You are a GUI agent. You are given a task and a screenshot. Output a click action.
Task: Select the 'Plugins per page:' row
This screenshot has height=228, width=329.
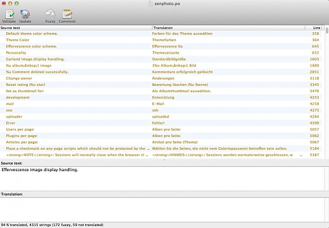pyautogui.click(x=161, y=136)
